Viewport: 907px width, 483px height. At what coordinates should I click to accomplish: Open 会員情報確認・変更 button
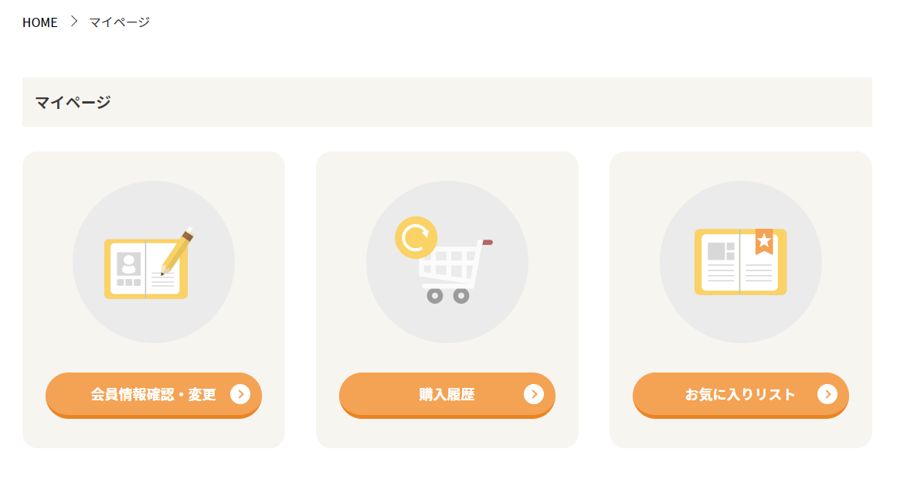(x=154, y=395)
